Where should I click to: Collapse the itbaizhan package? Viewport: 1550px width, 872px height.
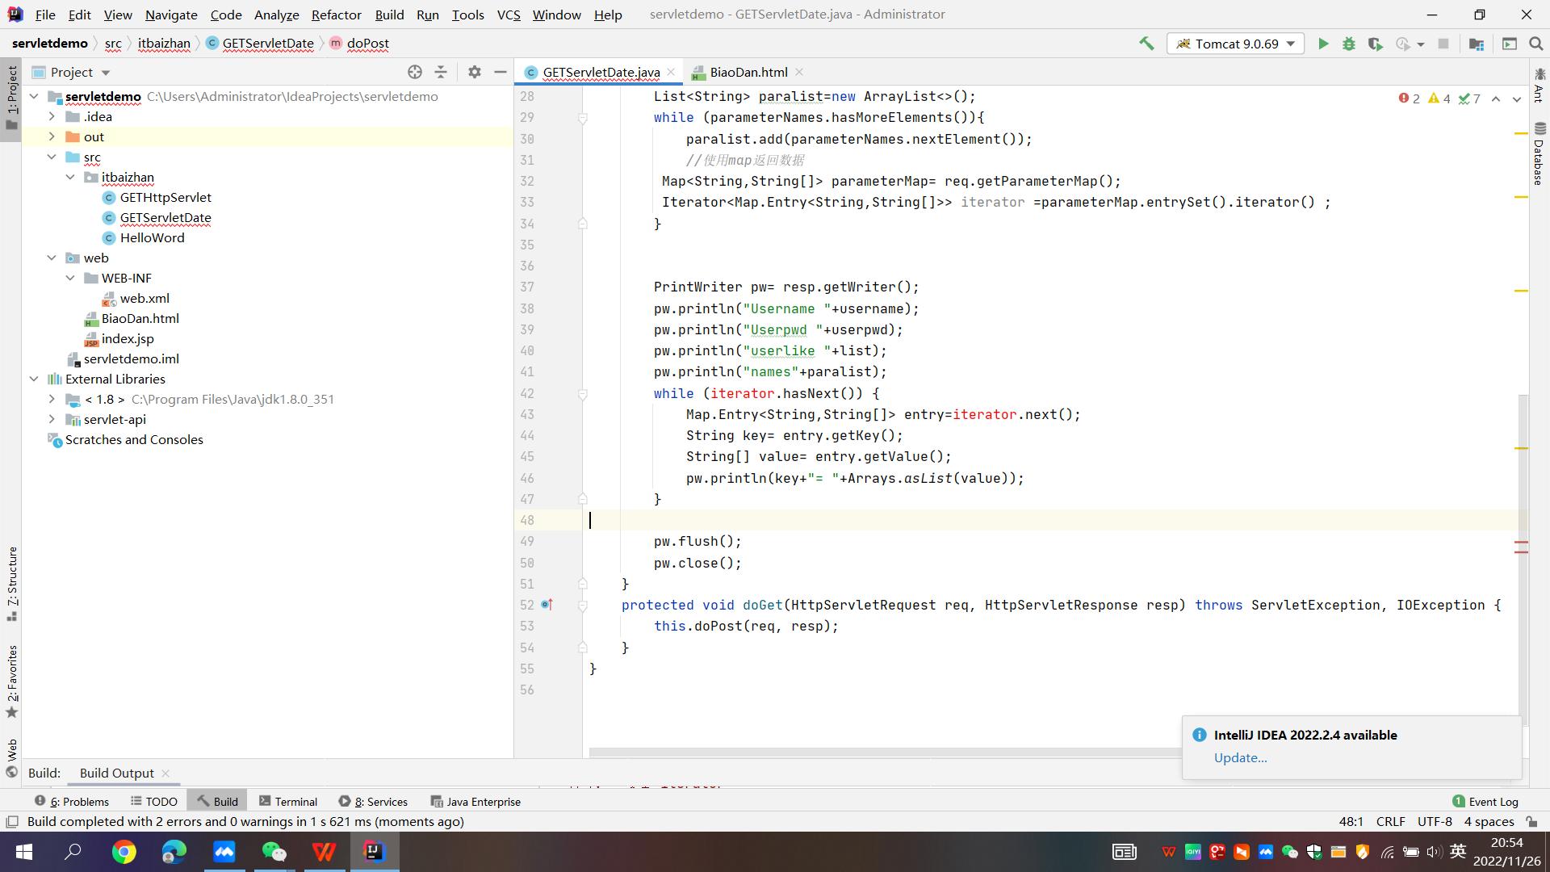click(70, 177)
